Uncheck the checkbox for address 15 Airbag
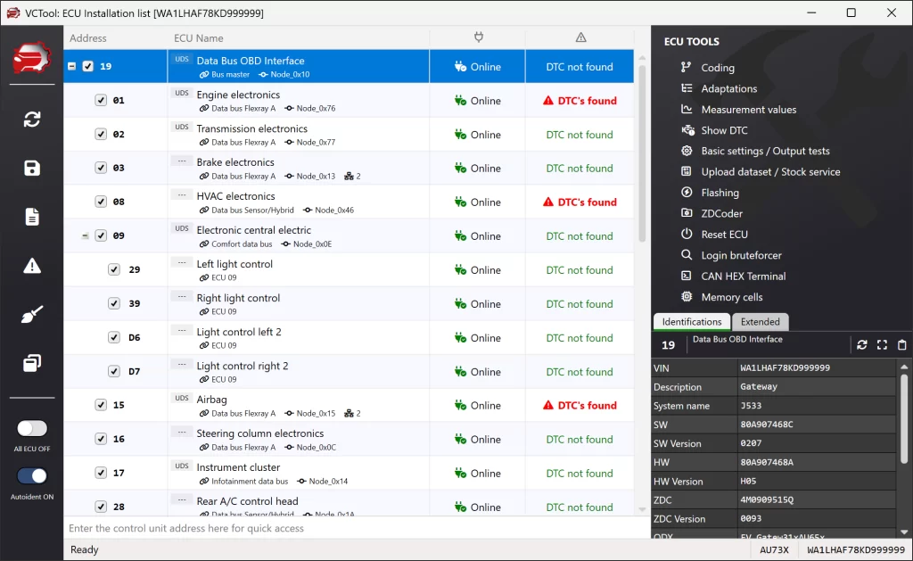The height and width of the screenshot is (561, 913). click(x=101, y=405)
